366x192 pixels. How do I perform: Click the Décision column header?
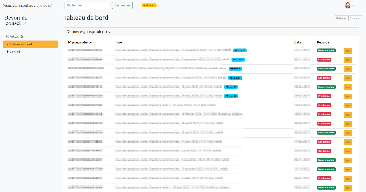pos(323,42)
